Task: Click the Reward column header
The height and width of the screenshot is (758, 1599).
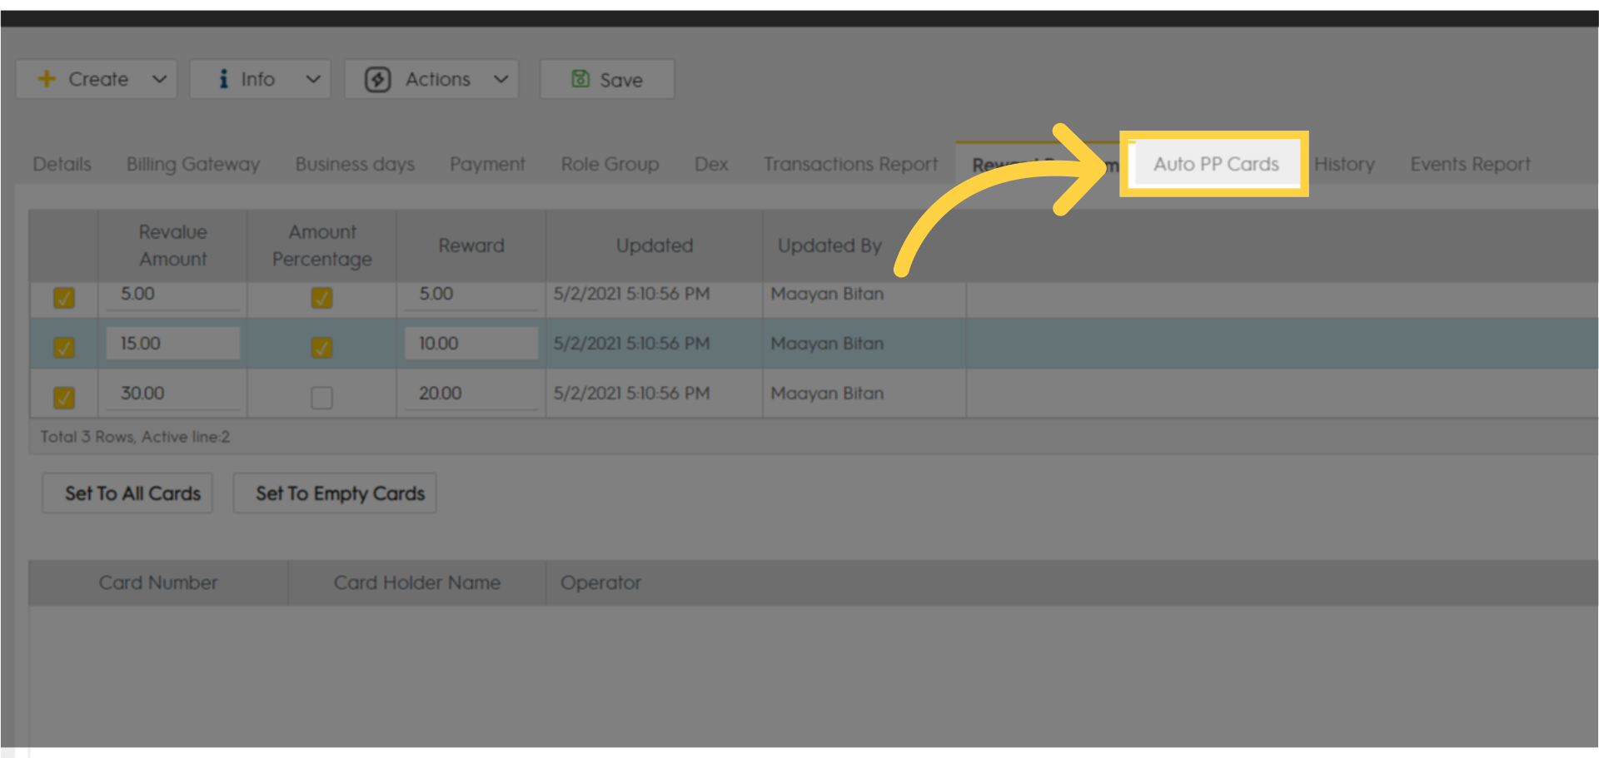Action: click(x=471, y=245)
